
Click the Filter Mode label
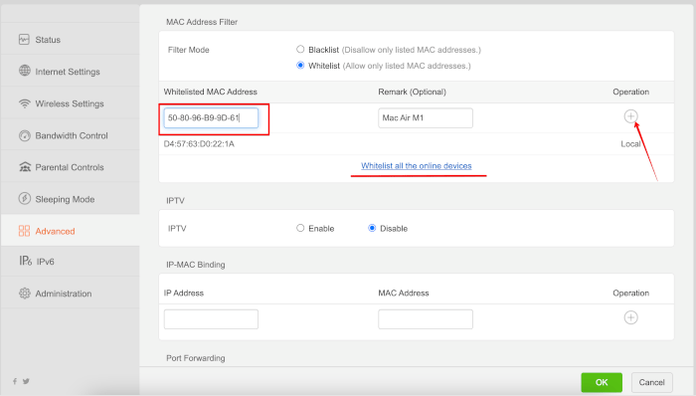tap(188, 50)
